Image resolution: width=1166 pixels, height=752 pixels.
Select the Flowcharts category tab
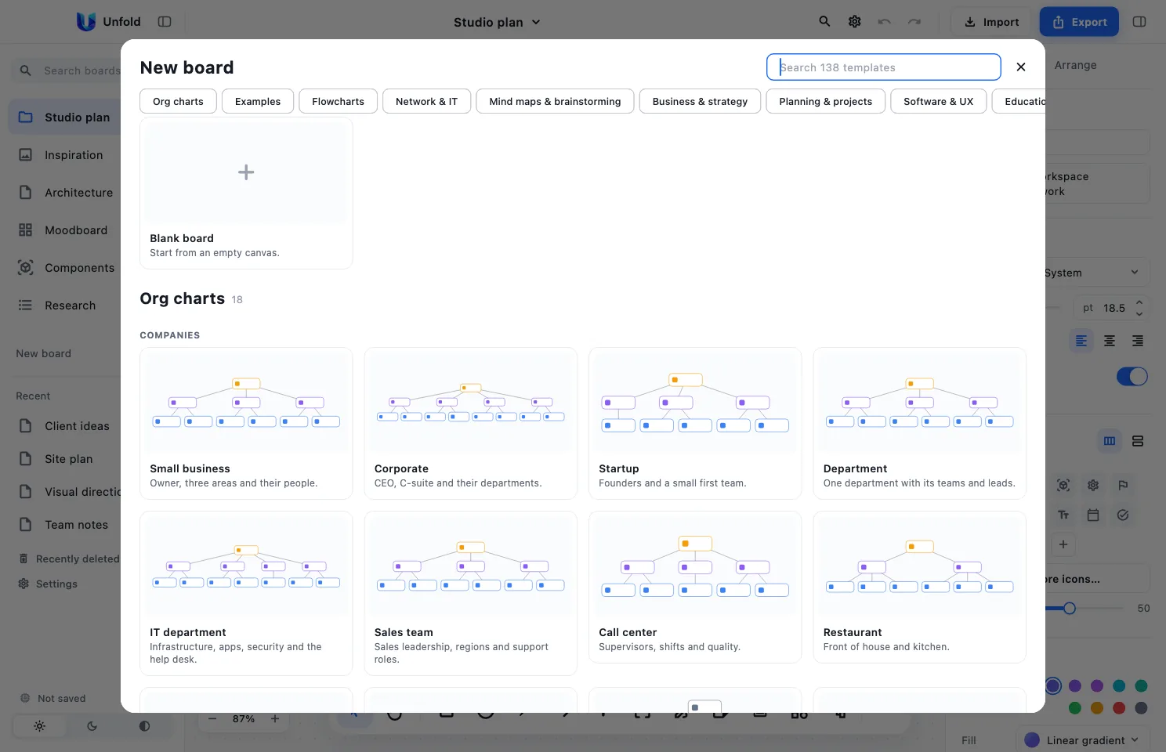click(x=338, y=102)
